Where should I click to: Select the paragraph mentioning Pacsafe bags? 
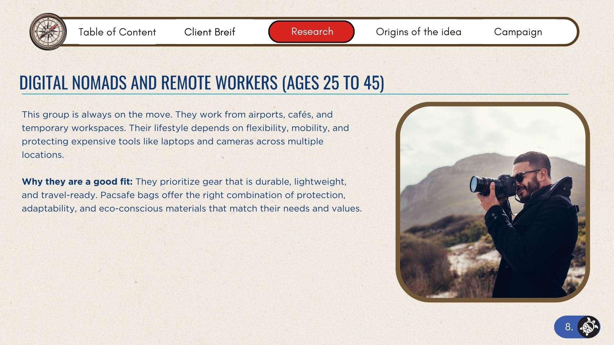pyautogui.click(x=192, y=195)
